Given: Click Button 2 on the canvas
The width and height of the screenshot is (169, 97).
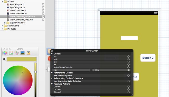Looking at the screenshot, I should click(x=148, y=58).
